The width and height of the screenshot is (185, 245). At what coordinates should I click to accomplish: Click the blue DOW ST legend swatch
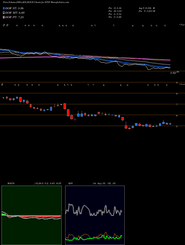click(x=4, y=8)
